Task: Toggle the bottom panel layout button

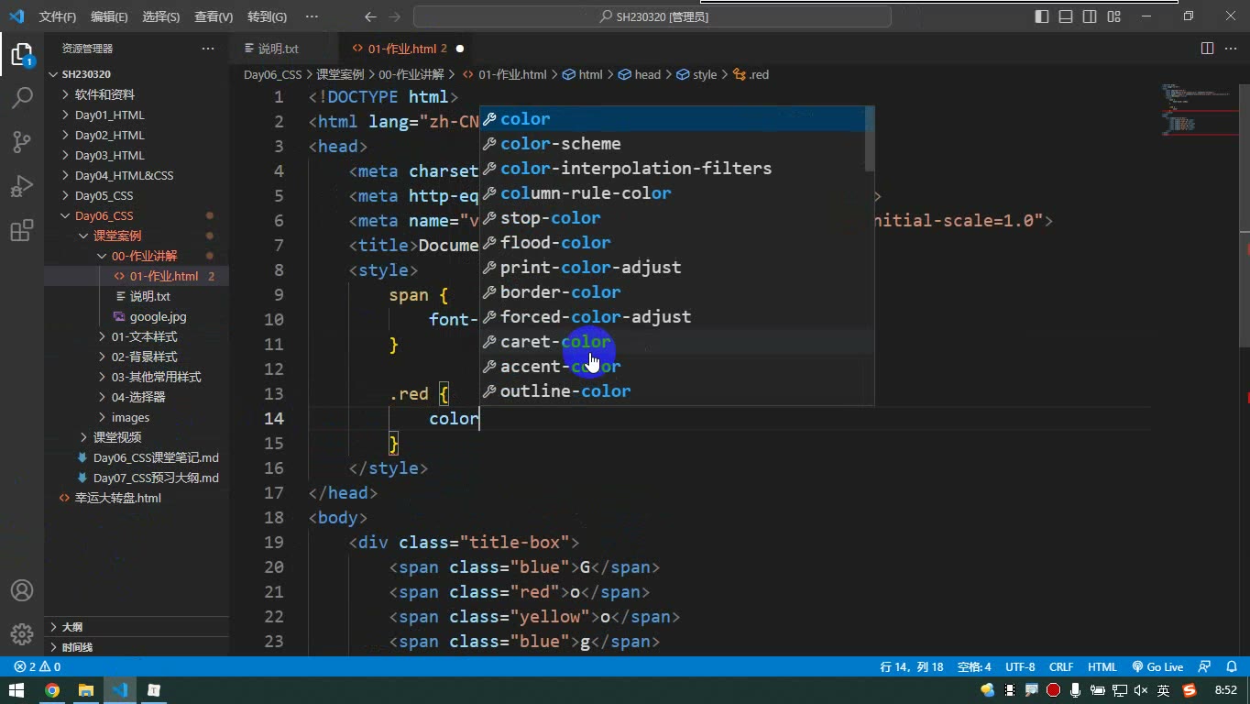Action: pos(1066,16)
